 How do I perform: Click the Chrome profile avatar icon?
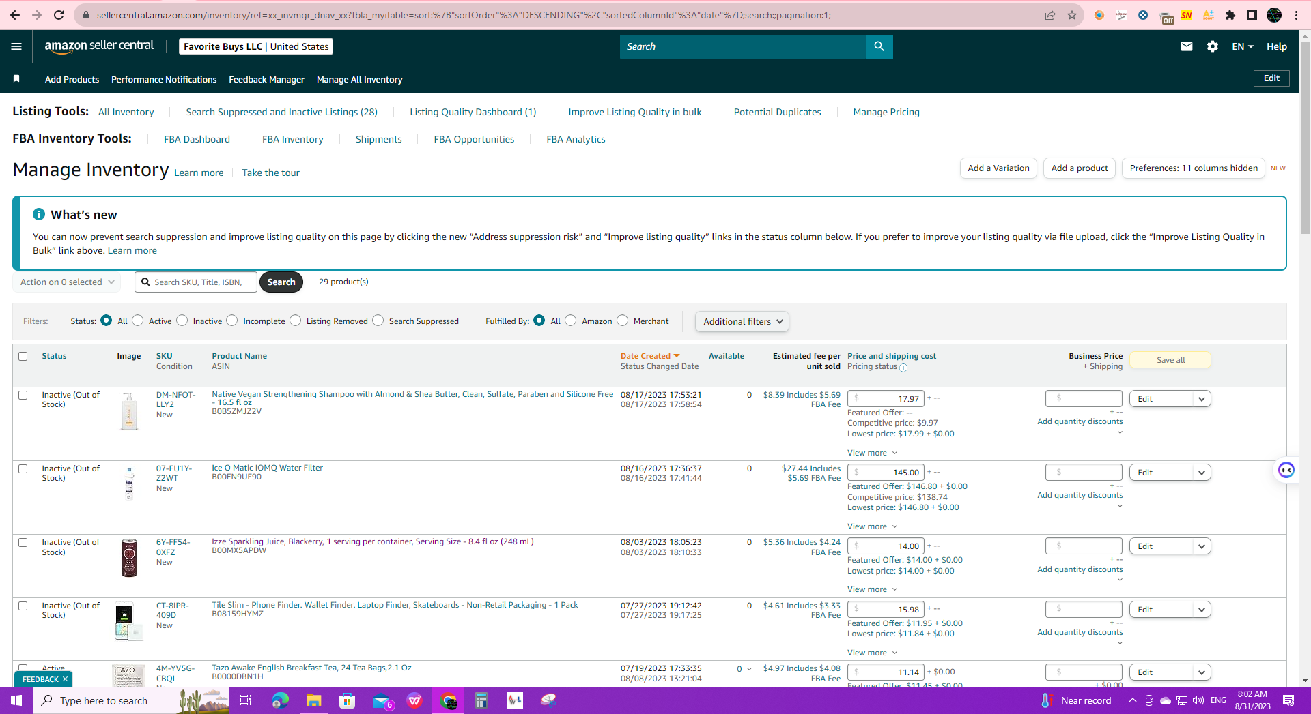click(1274, 15)
